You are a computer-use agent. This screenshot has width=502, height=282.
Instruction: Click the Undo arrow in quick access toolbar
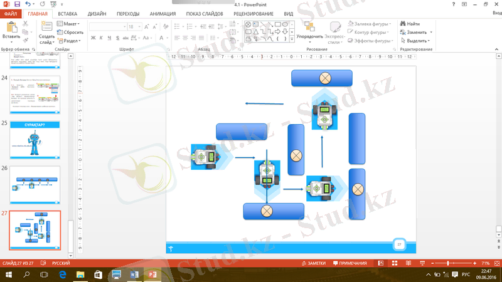[x=28, y=4]
